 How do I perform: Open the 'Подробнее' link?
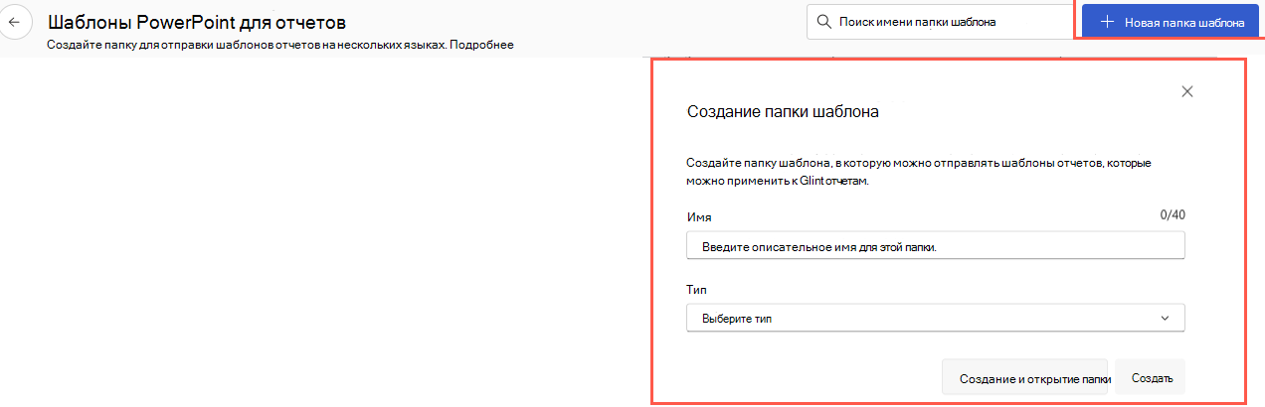(481, 46)
